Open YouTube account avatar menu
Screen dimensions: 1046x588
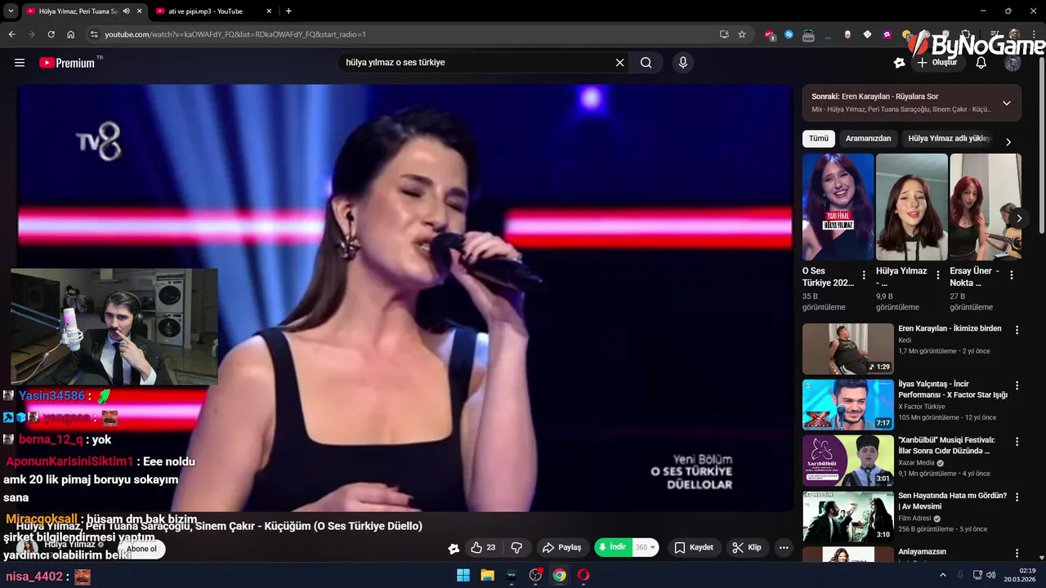[1012, 63]
